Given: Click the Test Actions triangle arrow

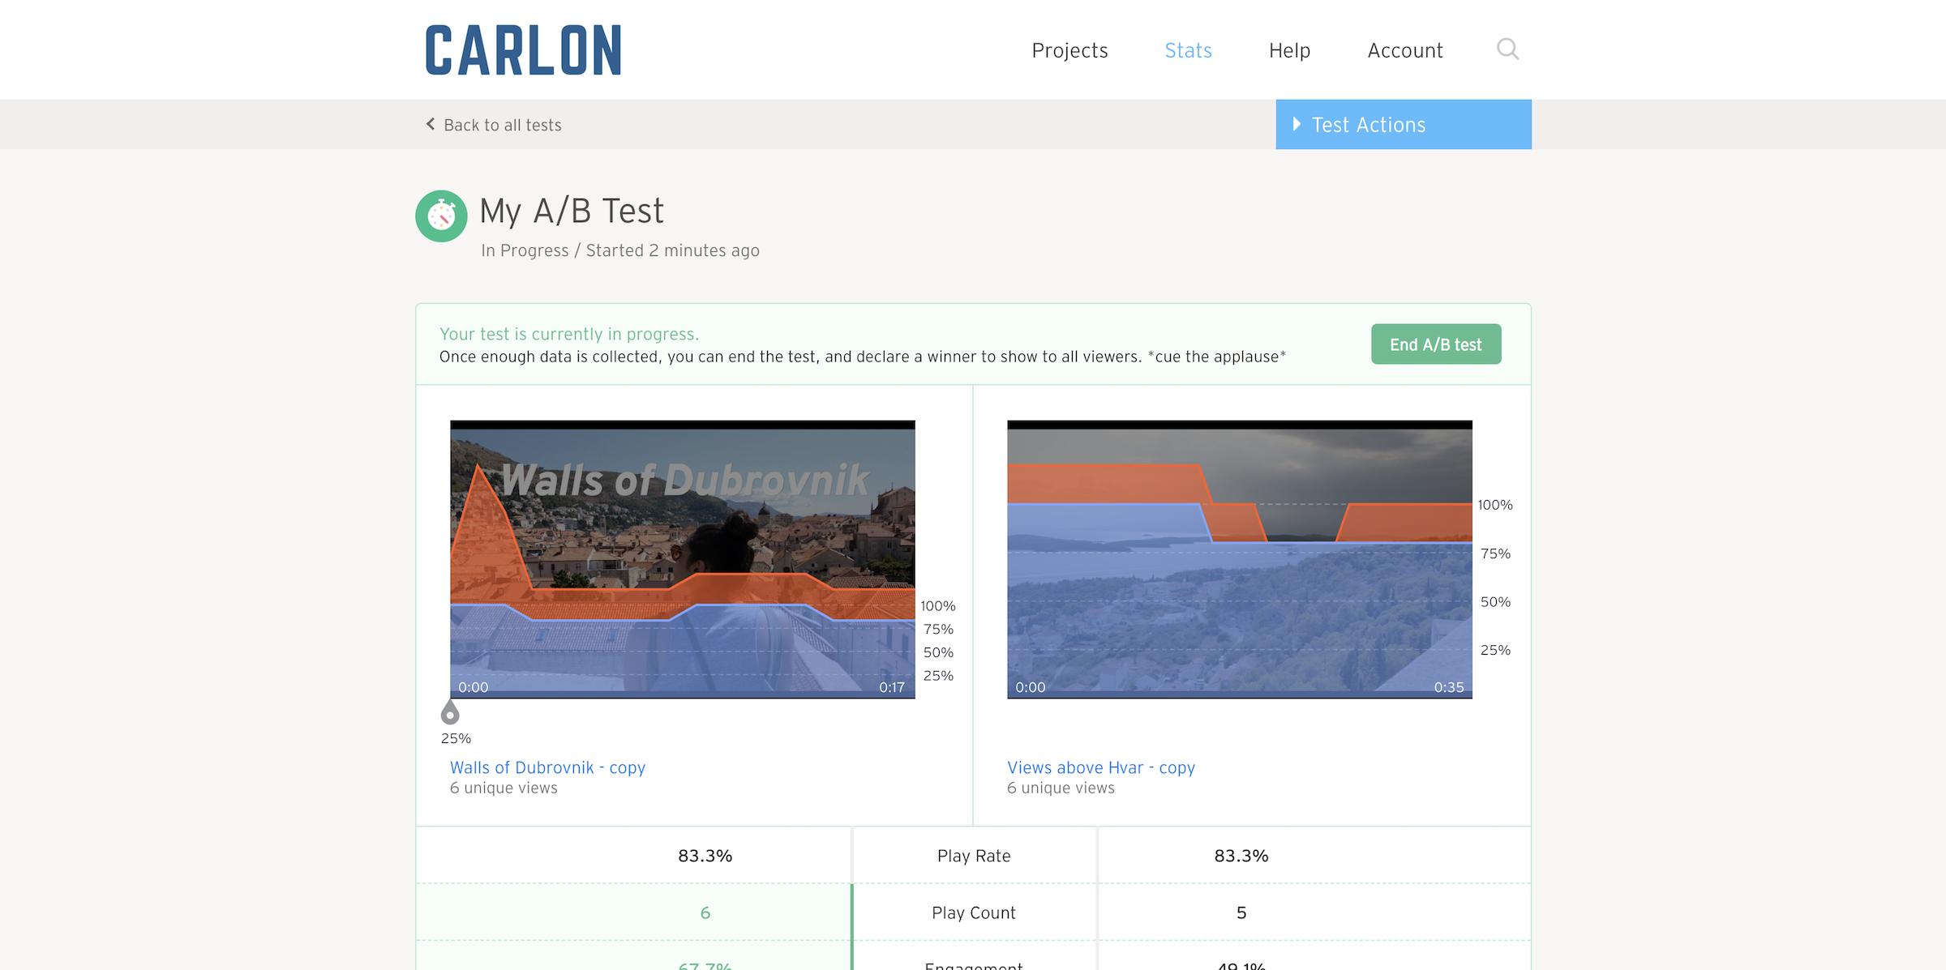Looking at the screenshot, I should click(x=1297, y=124).
